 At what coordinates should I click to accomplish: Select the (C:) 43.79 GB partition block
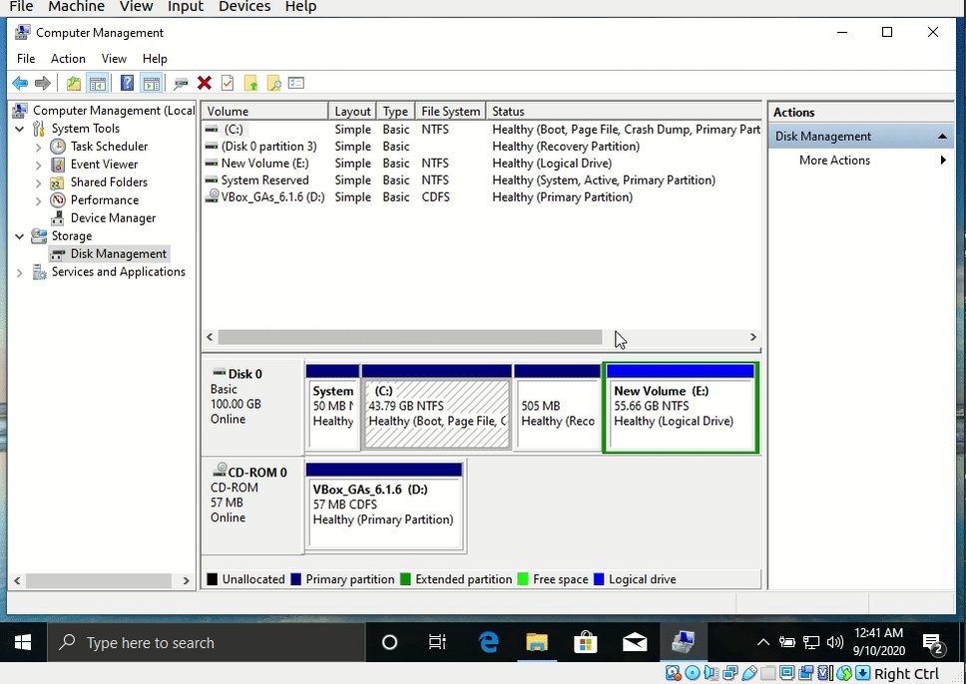coord(437,408)
